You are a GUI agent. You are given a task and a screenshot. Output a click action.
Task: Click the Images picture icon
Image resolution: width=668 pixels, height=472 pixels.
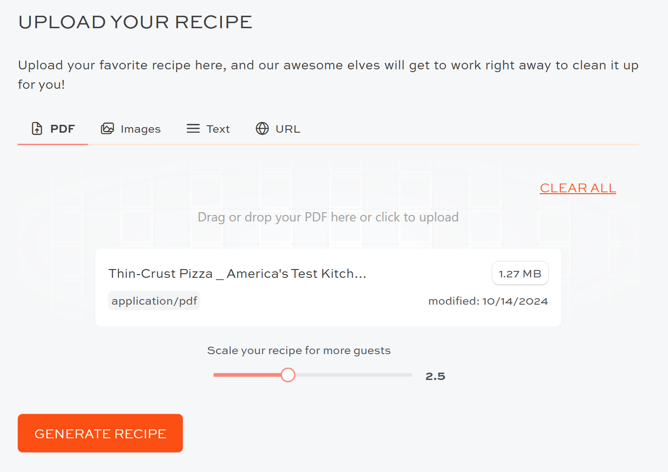click(x=107, y=129)
